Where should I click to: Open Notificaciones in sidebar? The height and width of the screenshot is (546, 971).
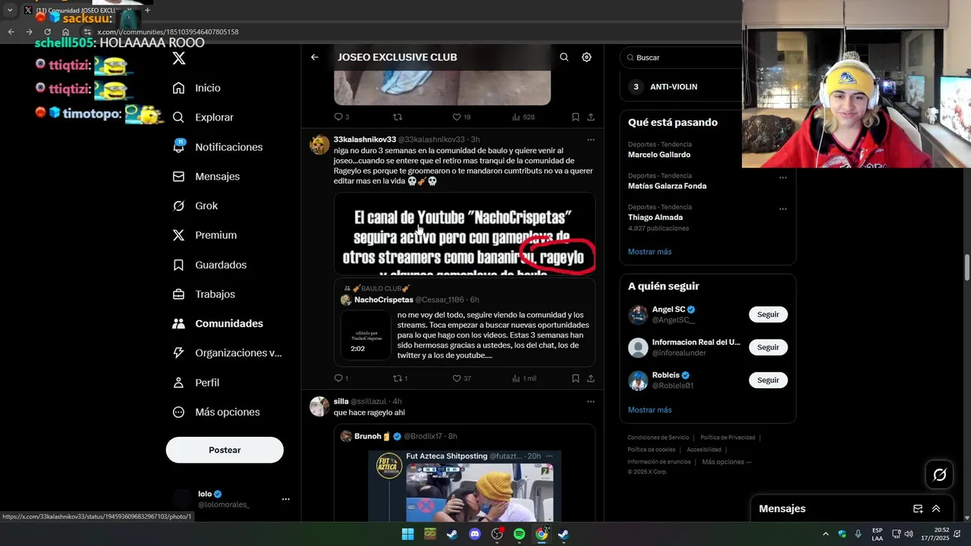(x=217, y=147)
